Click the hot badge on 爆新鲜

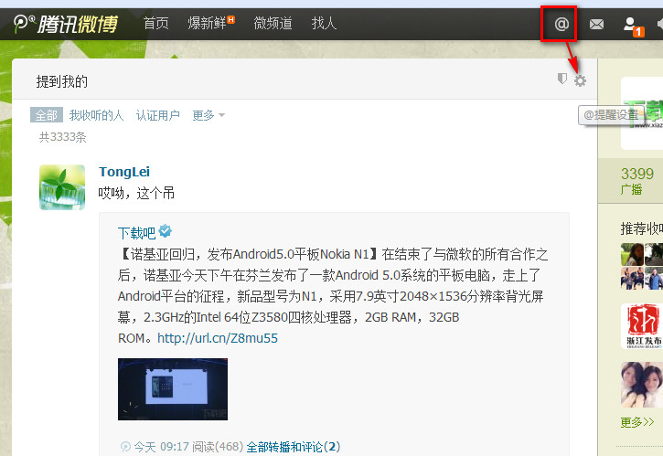tap(230, 19)
